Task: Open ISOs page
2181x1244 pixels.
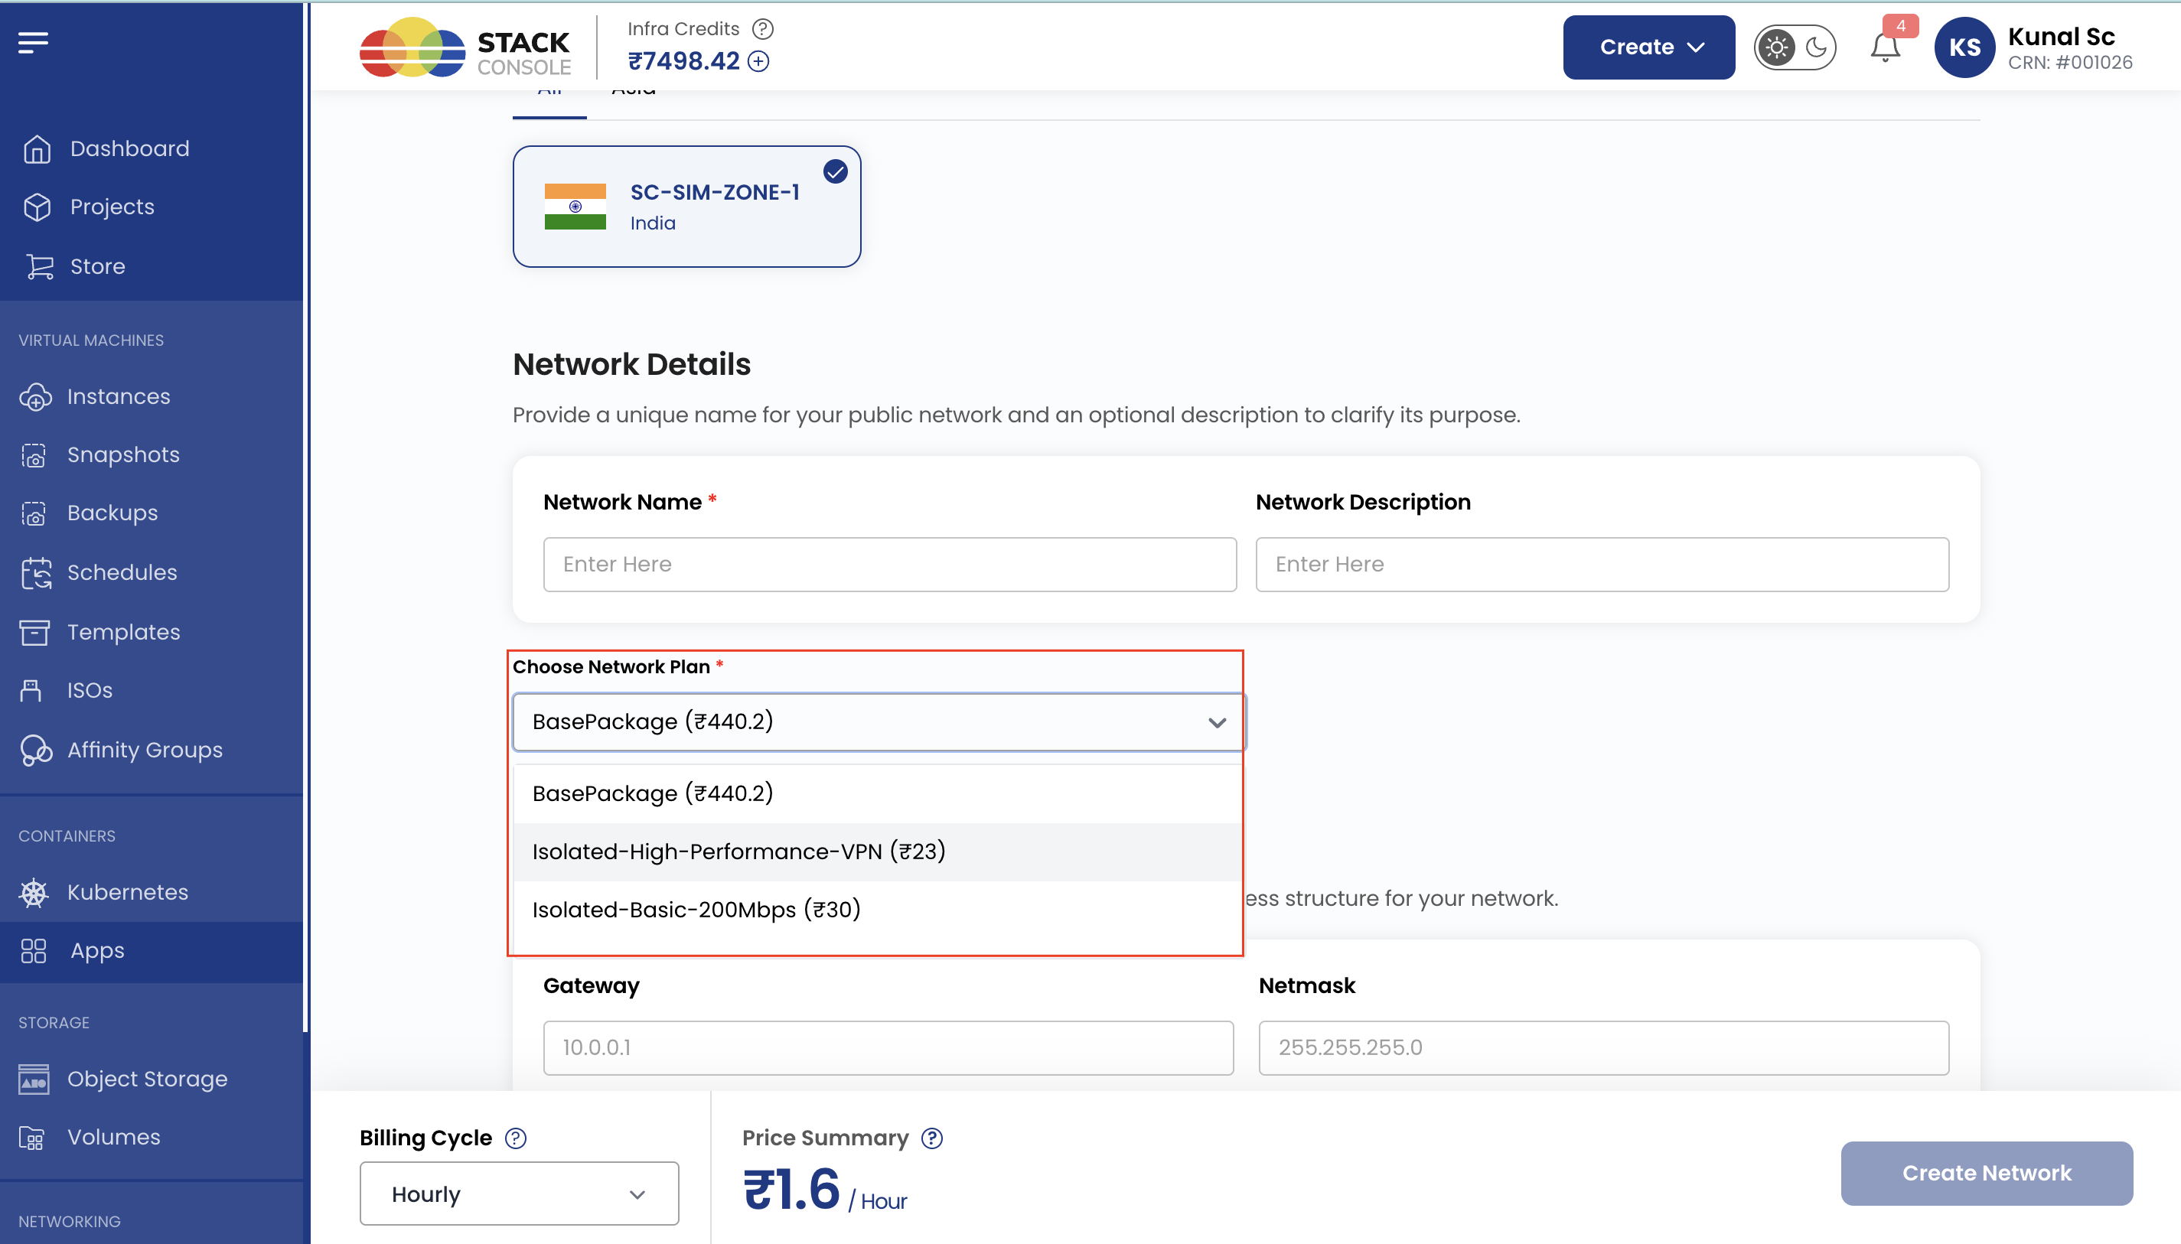Action: click(x=90, y=690)
